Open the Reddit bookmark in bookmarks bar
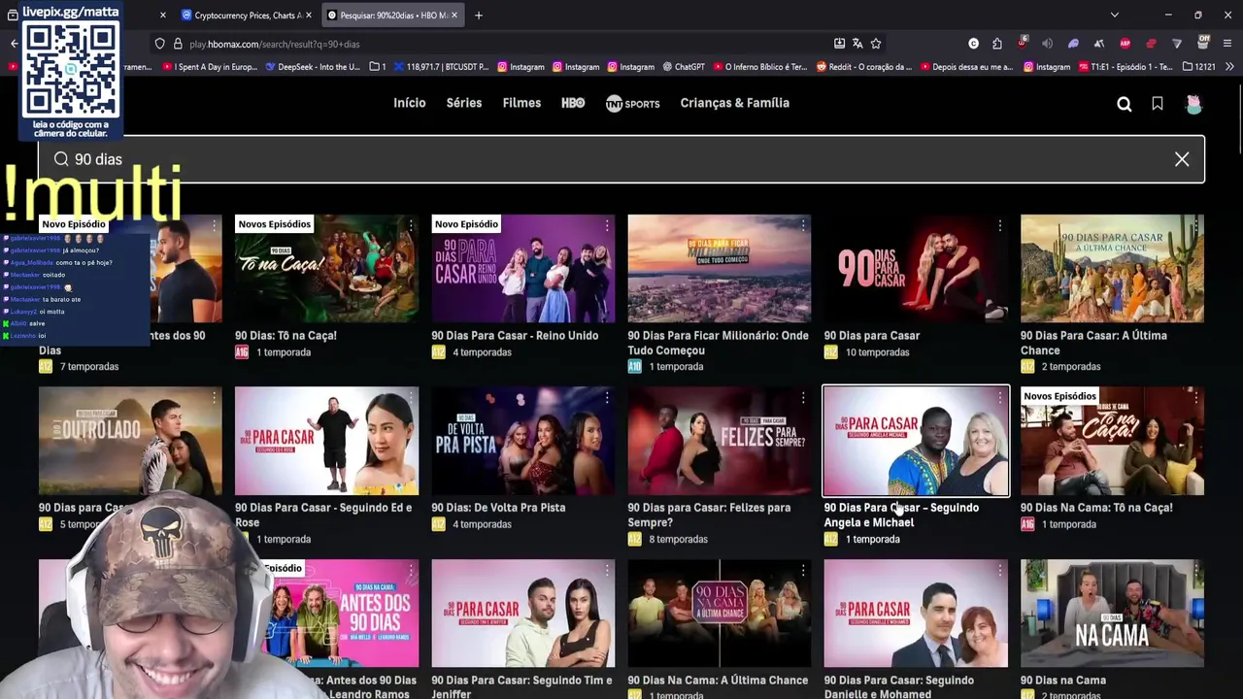This screenshot has height=699, width=1243. (x=864, y=67)
